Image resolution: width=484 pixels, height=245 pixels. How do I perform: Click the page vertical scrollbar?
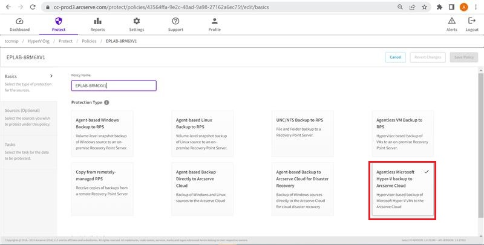(481, 145)
